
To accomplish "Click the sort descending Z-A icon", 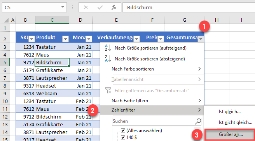I will point(108,58).
